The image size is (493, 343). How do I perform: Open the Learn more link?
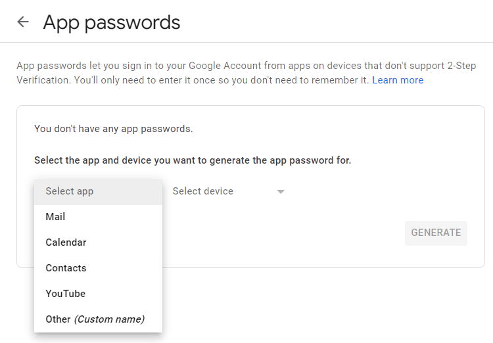(x=398, y=80)
